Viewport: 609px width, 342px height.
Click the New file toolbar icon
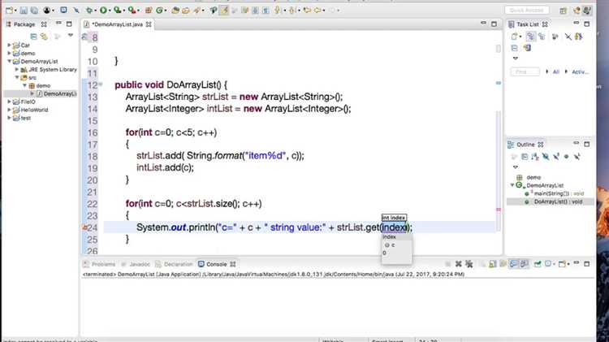(9, 11)
